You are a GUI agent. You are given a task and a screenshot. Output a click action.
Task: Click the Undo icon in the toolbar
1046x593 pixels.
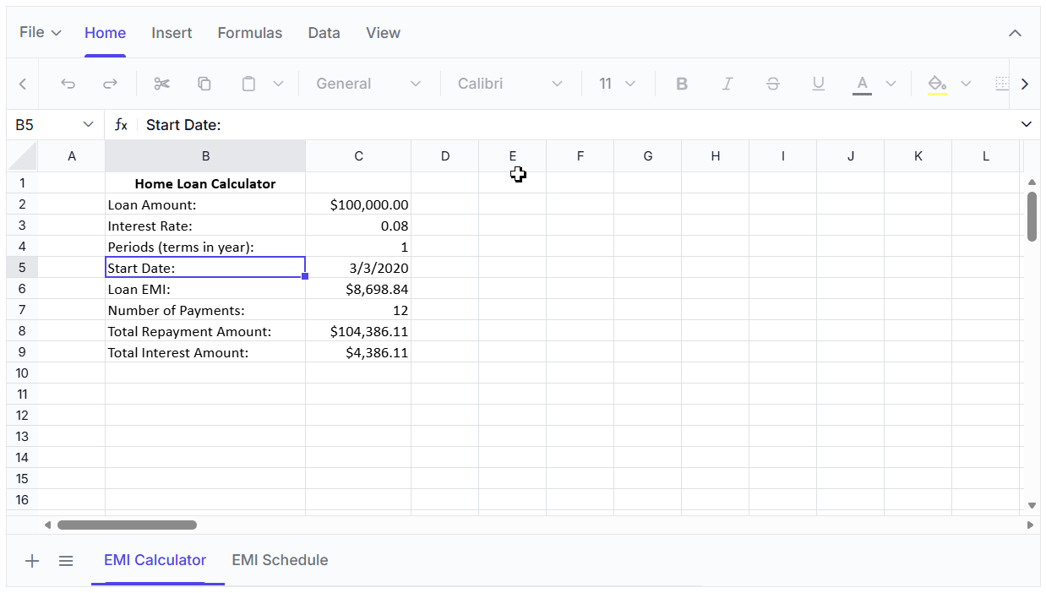point(68,84)
